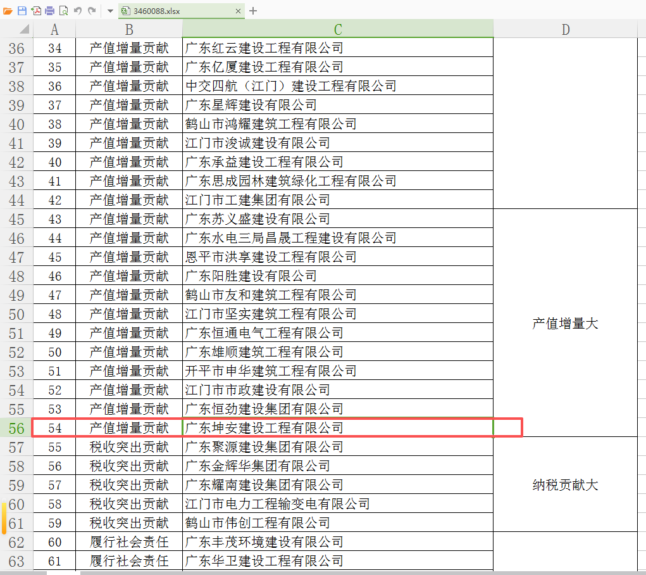Image resolution: width=646 pixels, height=575 pixels.
Task: Select column A header
Action: click(x=54, y=29)
